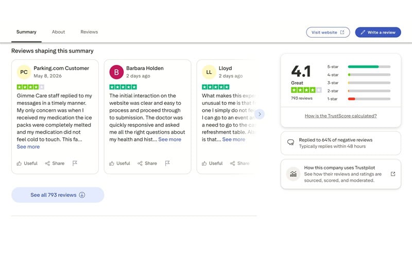Image resolution: width=412 pixels, height=275 pixels.
Task: Mark Parking.com Customer review as Useful
Action: [27, 164]
